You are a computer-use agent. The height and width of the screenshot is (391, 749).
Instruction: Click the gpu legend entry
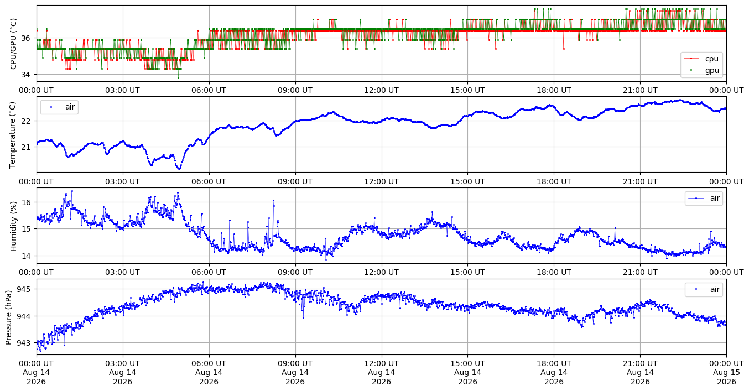[x=701, y=70]
